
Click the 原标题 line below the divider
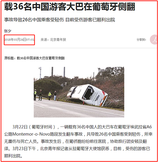34,58
